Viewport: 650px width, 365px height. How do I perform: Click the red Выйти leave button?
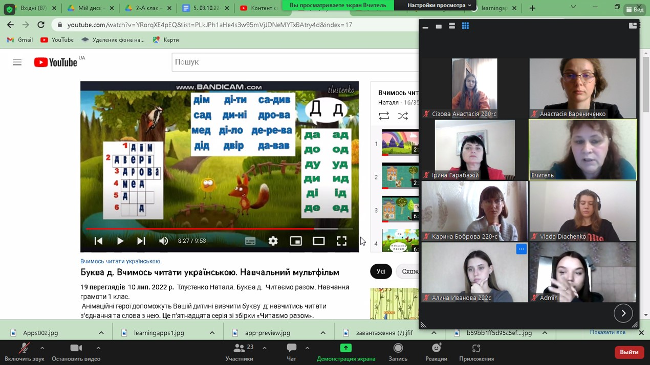coord(629,352)
